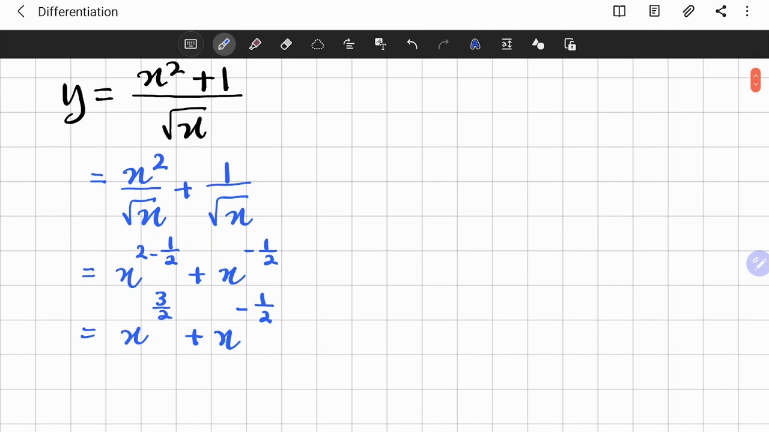Open the easy writing pad tool
The height and width of the screenshot is (432, 769).
(506, 44)
